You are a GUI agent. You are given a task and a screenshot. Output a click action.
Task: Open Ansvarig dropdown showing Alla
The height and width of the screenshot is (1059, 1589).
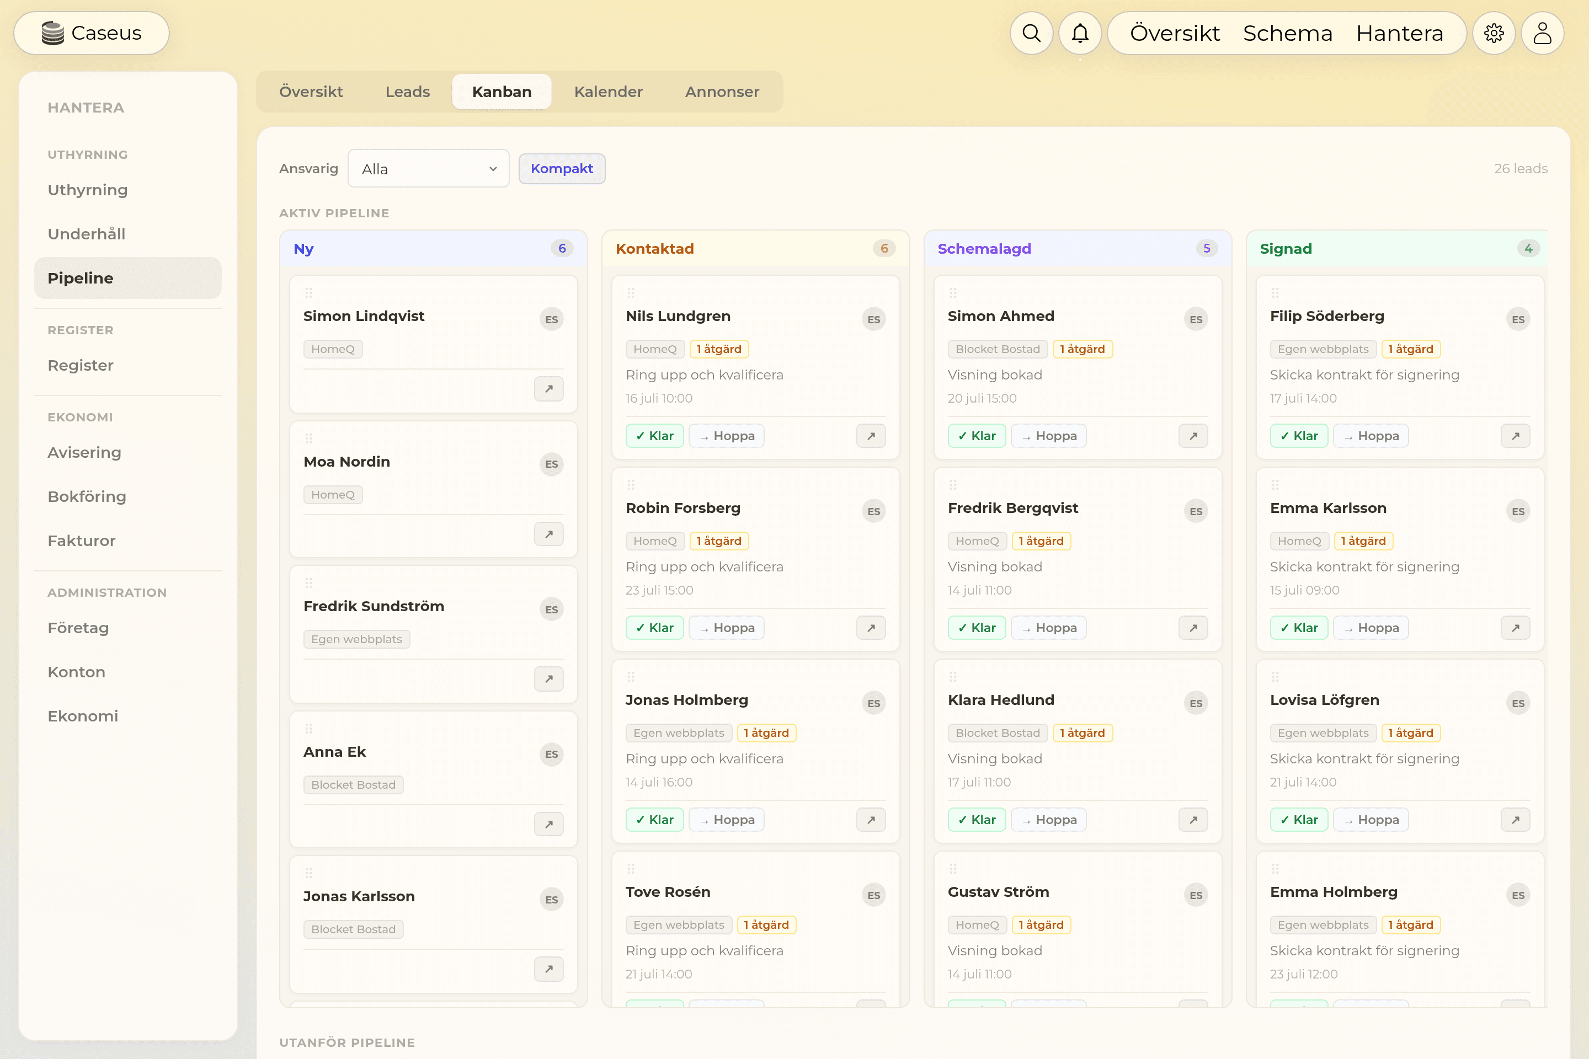point(428,168)
